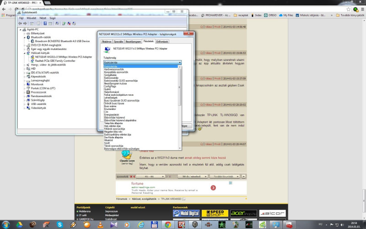Open the Fájl menu in Eszközkezelő
The width and height of the screenshot is (366, 229).
point(22,18)
